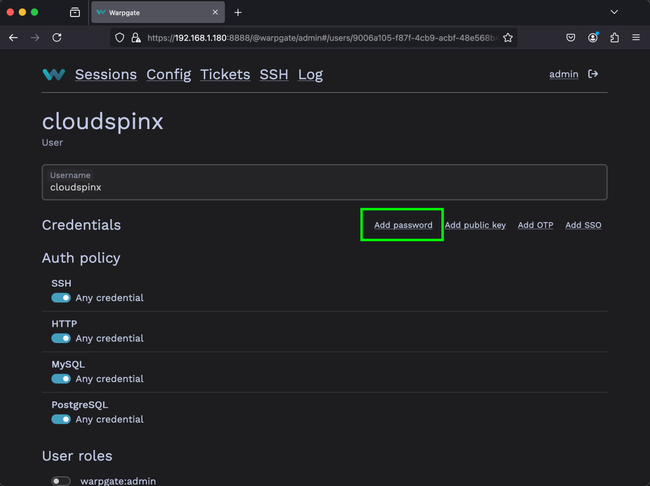650x486 pixels.
Task: Open the Firefox account icon
Action: pyautogui.click(x=593, y=38)
